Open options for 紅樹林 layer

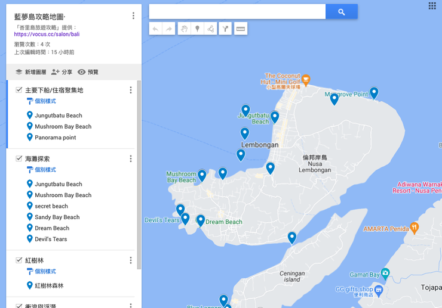pos(131,260)
